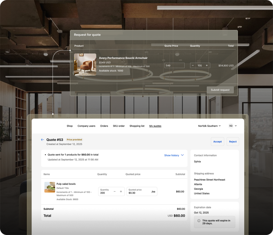Increase quantity of Pulp salad bowls
The width and height of the screenshot is (273, 235).
point(121,191)
